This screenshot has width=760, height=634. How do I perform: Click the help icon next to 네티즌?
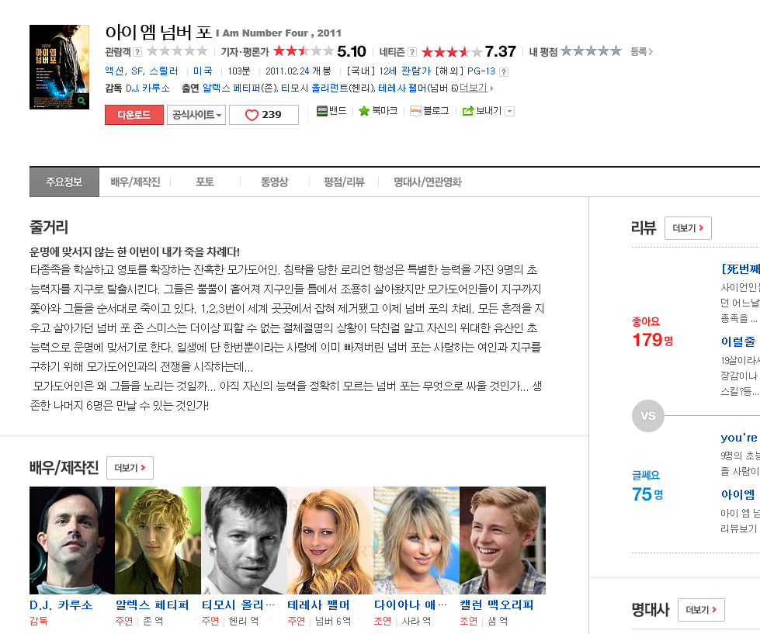click(x=412, y=52)
